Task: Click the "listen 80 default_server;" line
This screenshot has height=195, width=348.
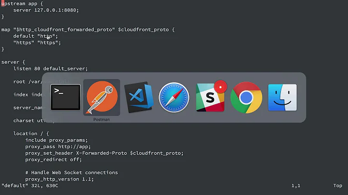Action: point(51,69)
